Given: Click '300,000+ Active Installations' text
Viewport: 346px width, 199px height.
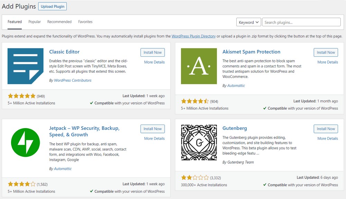Looking at the screenshot, I should (x=204, y=185).
